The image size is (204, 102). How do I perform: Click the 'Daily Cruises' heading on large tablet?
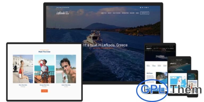160,56
